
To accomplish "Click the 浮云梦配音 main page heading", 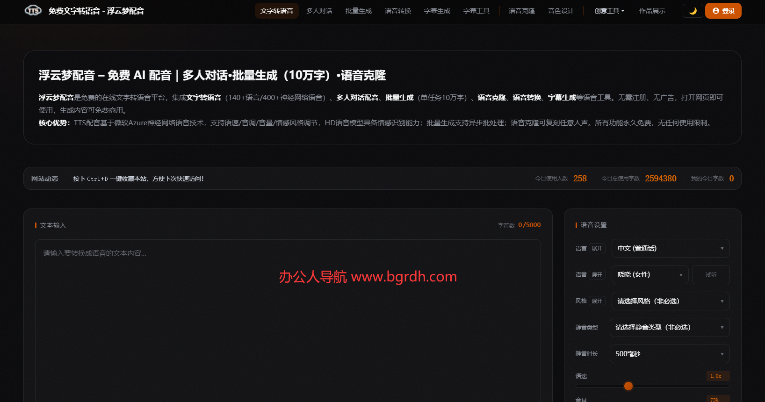I will click(x=212, y=75).
